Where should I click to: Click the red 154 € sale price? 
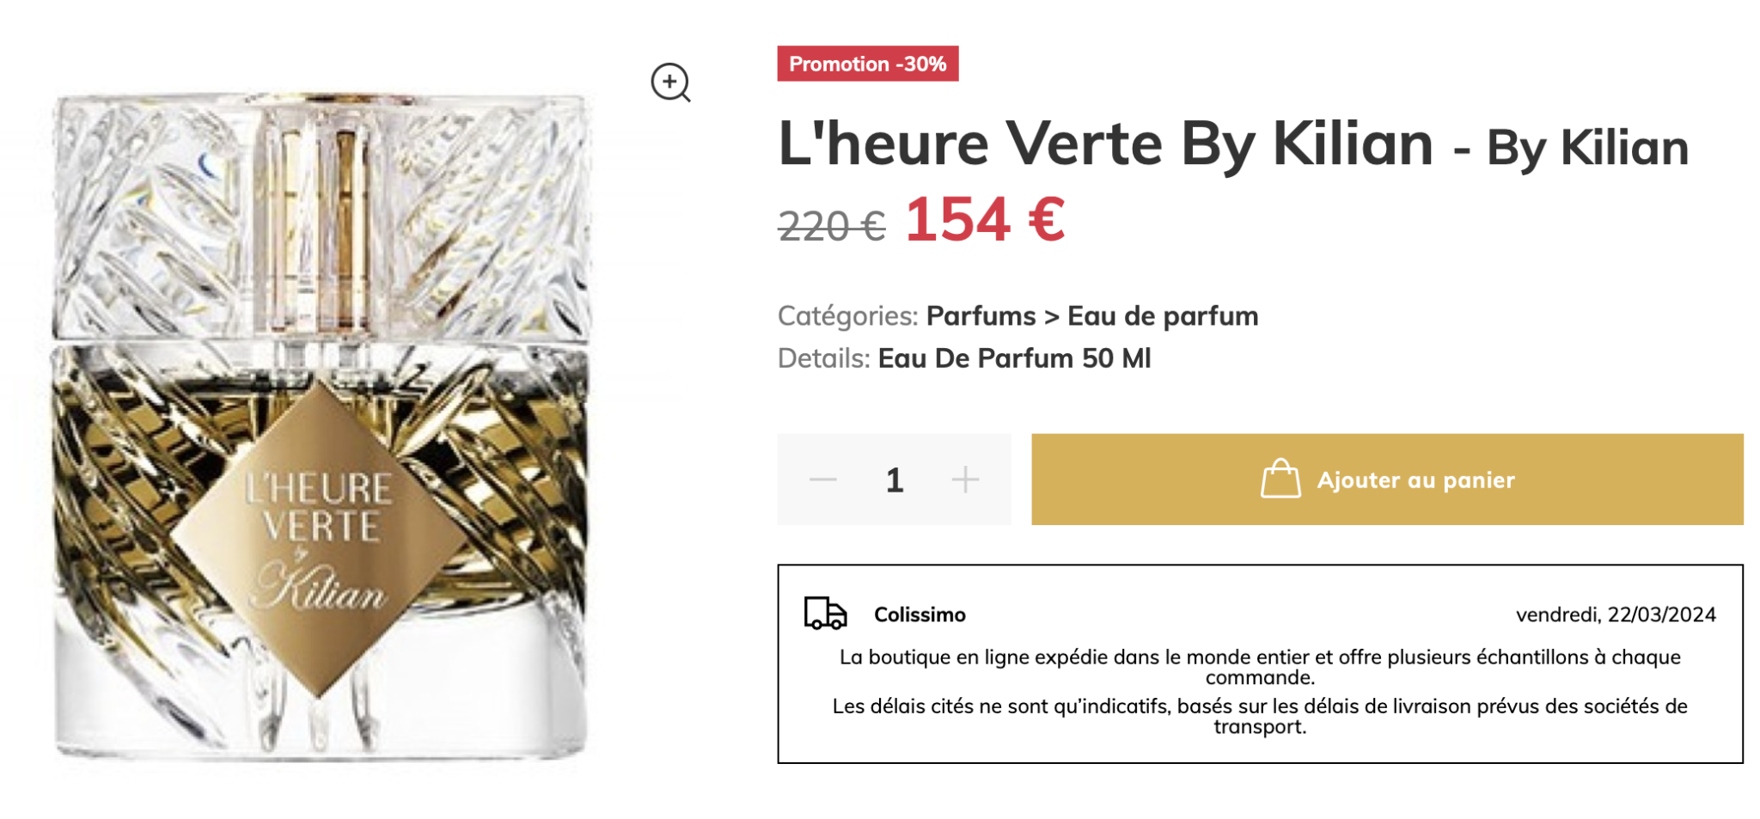[x=985, y=220]
